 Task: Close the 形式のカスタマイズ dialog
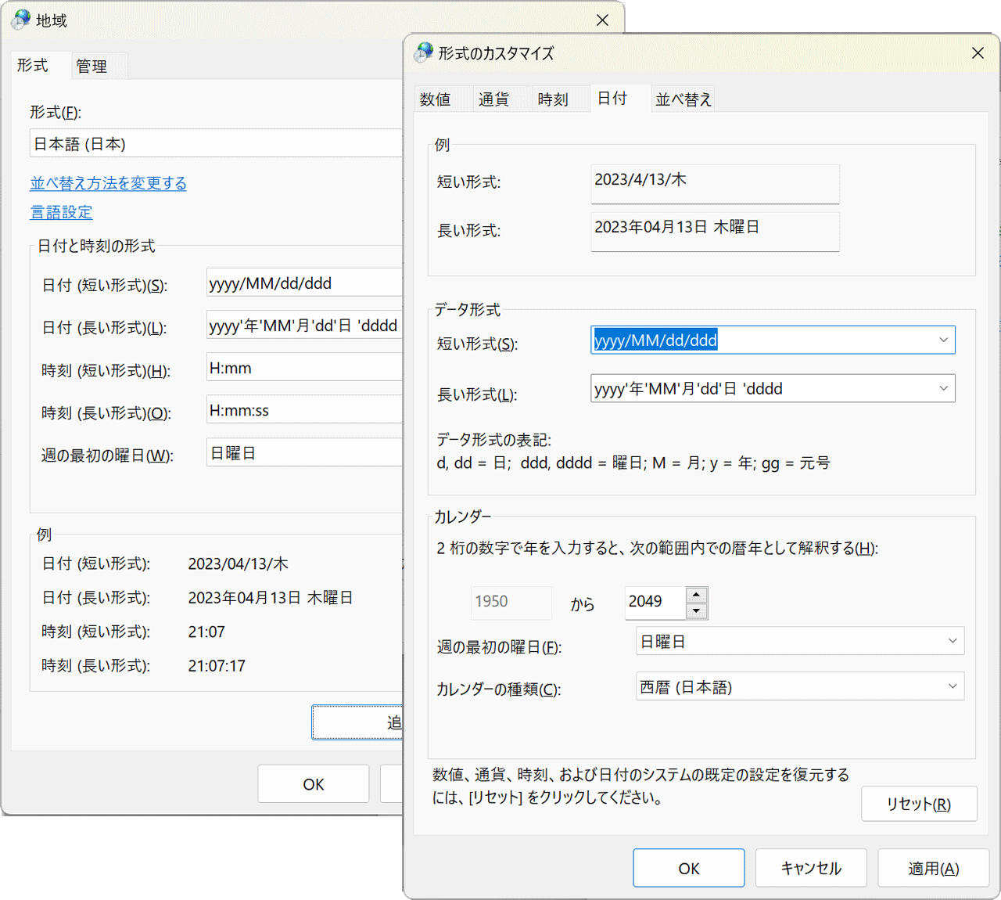click(978, 52)
